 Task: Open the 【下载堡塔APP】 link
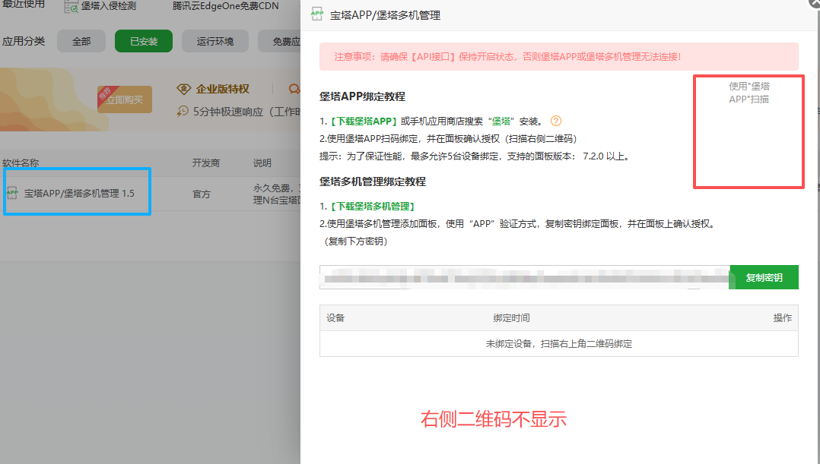point(362,121)
